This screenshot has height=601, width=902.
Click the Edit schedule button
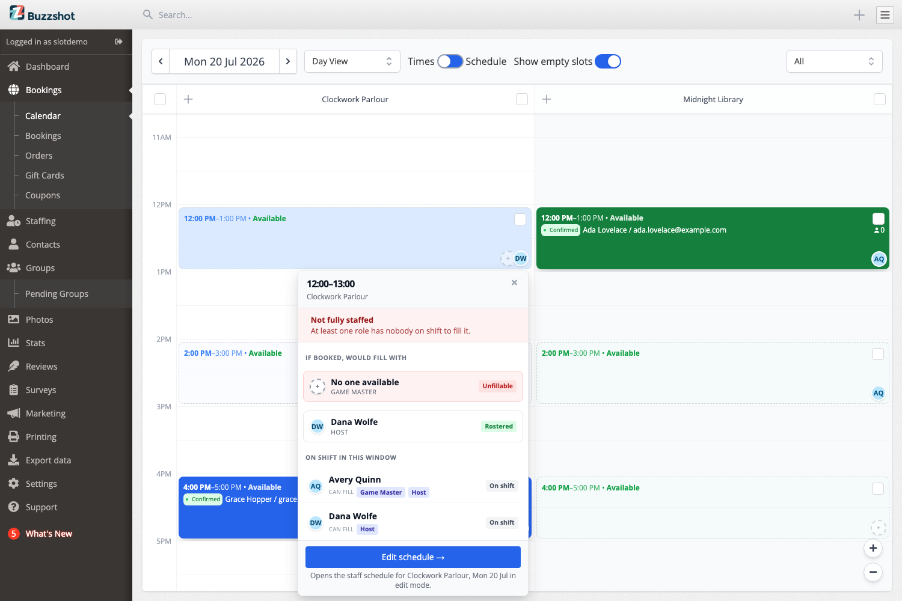point(413,557)
